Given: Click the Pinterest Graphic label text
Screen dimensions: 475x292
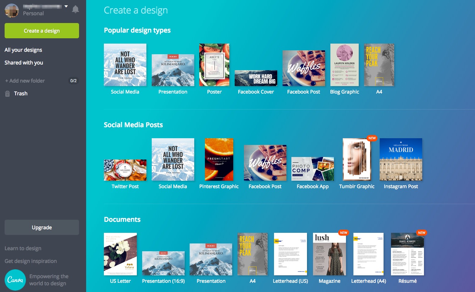Looking at the screenshot, I should point(219,186).
